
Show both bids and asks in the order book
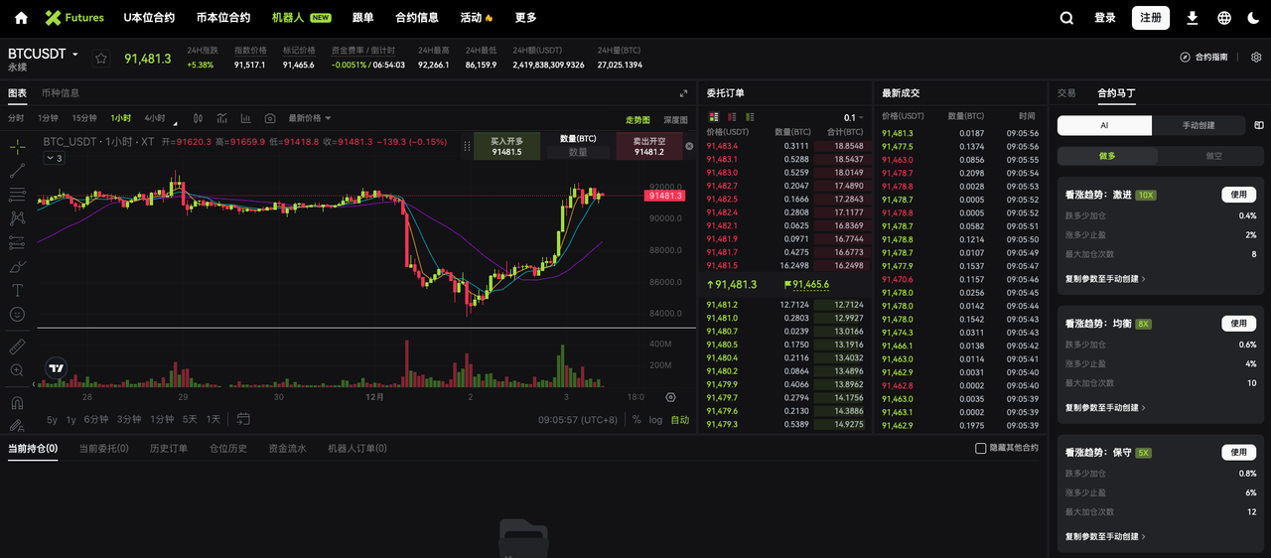pyautogui.click(x=712, y=117)
